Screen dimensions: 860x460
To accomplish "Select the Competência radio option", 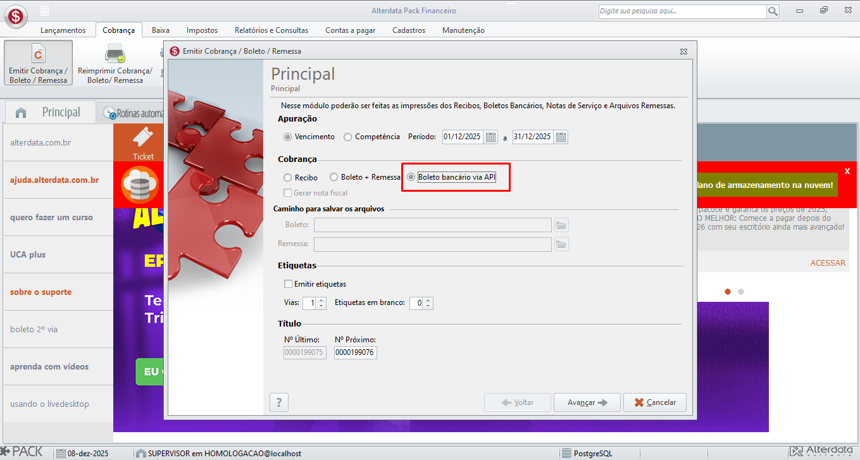I will (348, 137).
